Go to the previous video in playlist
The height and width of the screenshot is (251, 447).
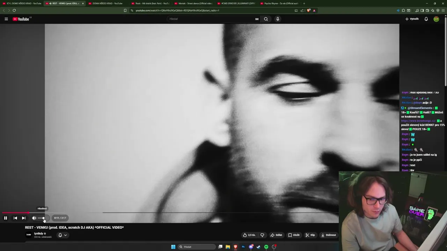coord(15,218)
